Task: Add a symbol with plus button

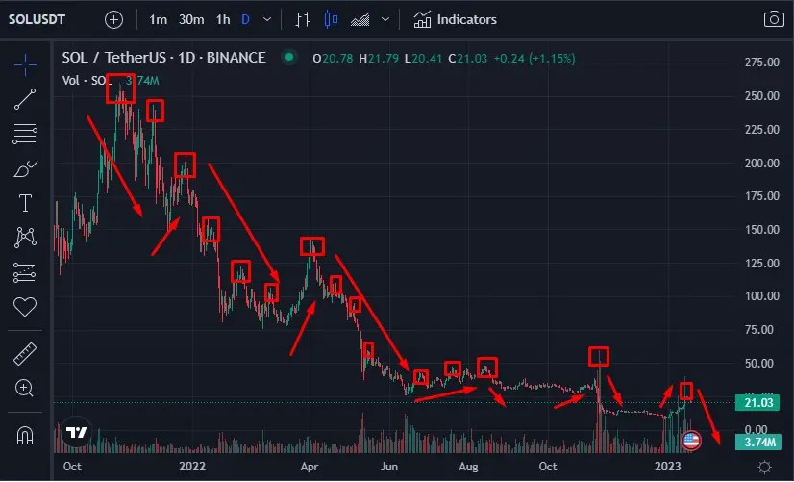Action: click(114, 20)
